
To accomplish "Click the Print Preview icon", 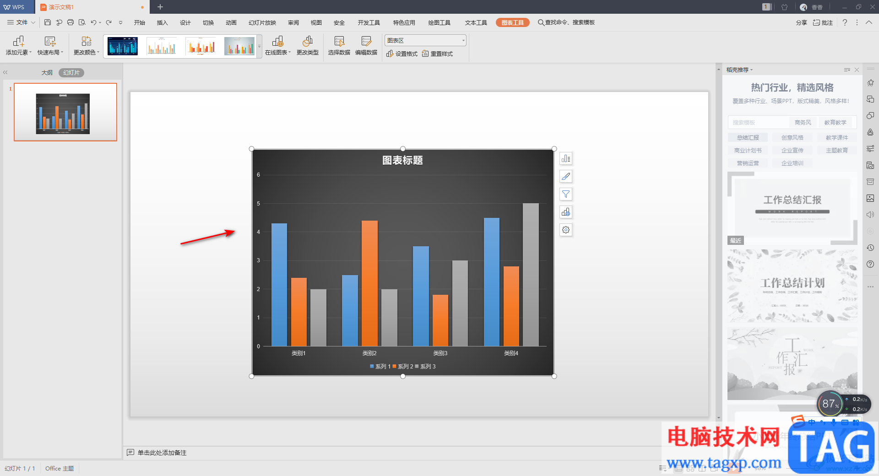I will click(x=82, y=22).
